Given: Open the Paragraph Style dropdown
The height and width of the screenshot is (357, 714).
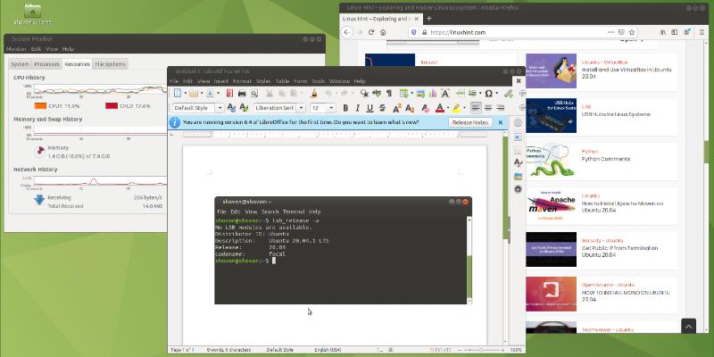Looking at the screenshot, I should point(220,108).
